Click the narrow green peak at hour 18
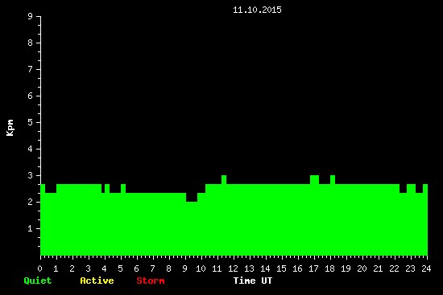This screenshot has height=295, width=443. (333, 179)
